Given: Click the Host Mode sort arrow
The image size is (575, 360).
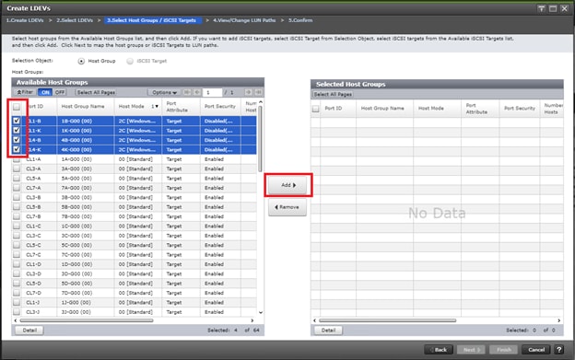Looking at the screenshot, I should 157,106.
